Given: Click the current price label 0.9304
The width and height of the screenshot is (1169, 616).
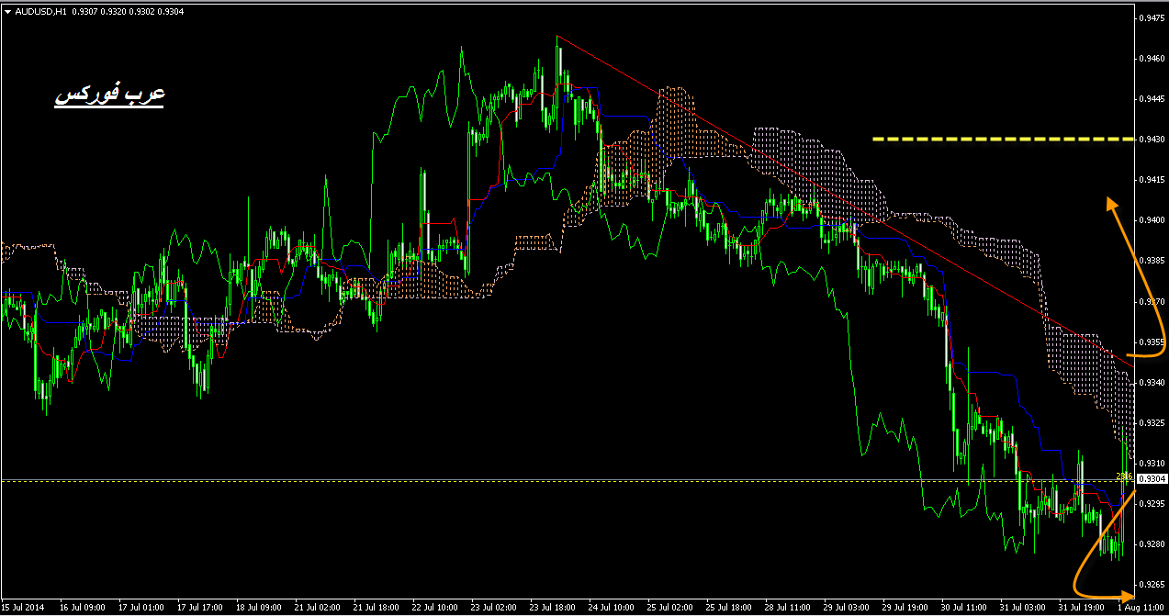Looking at the screenshot, I should click(x=1152, y=479).
